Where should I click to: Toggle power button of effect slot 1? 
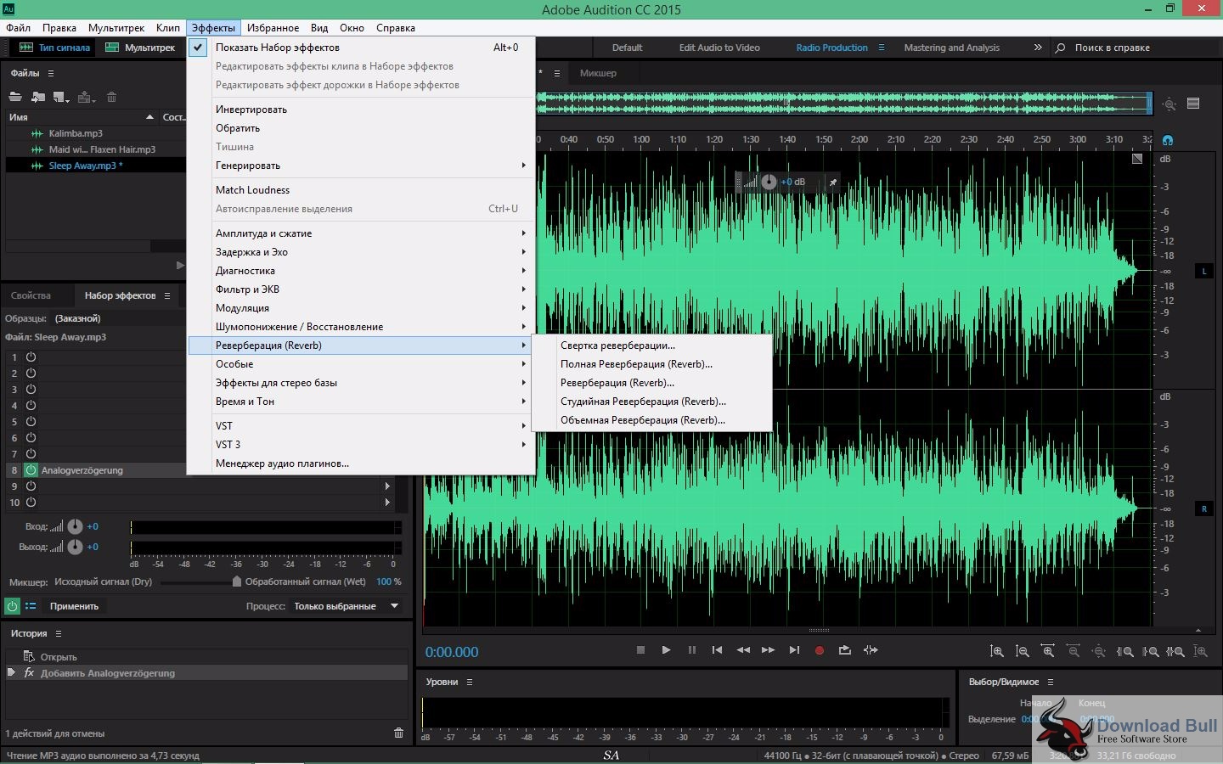[31, 357]
